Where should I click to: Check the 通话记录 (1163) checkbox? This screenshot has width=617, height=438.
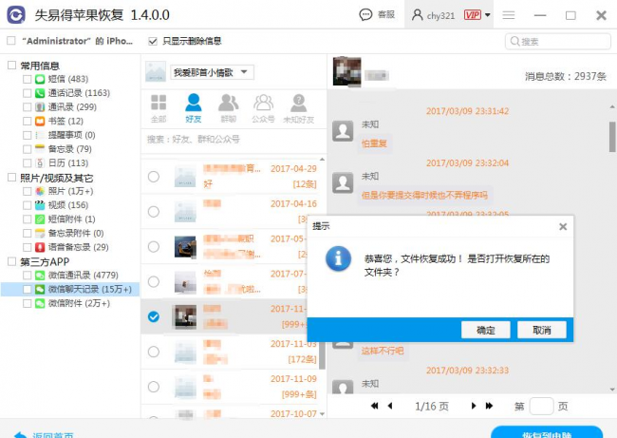pos(28,93)
